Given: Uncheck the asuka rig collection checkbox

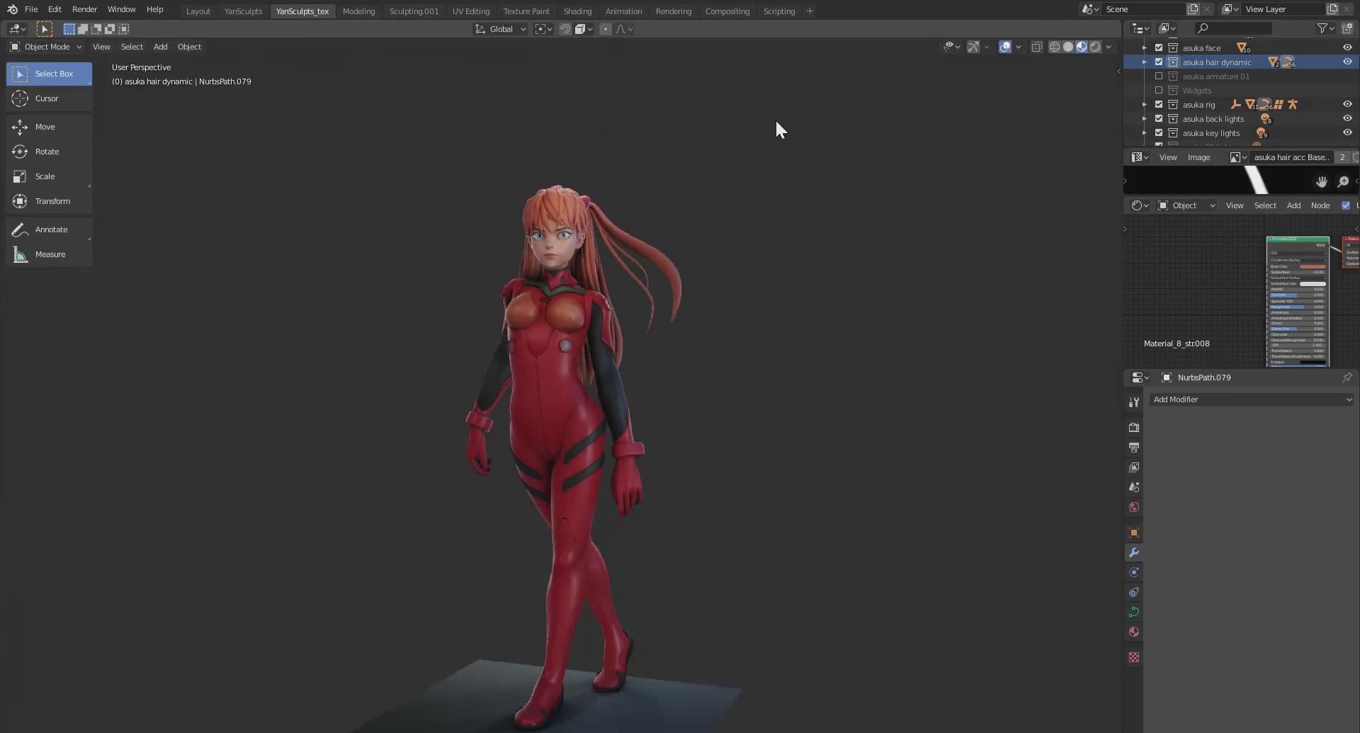Looking at the screenshot, I should pos(1159,105).
